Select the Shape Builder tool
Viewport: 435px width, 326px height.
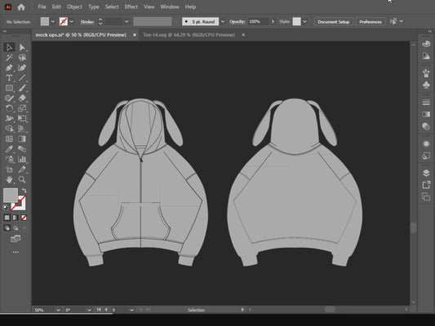(x=9, y=129)
